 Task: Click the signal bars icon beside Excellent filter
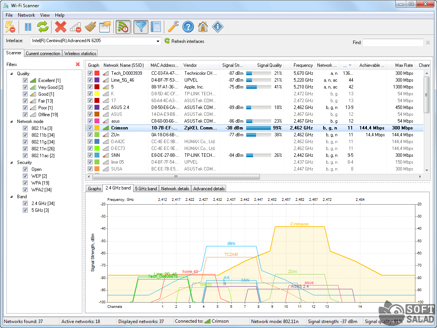tap(33, 80)
